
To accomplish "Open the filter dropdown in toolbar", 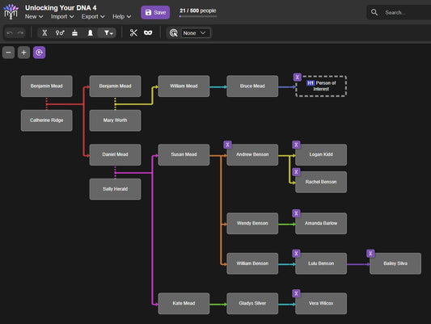I will point(108,33).
